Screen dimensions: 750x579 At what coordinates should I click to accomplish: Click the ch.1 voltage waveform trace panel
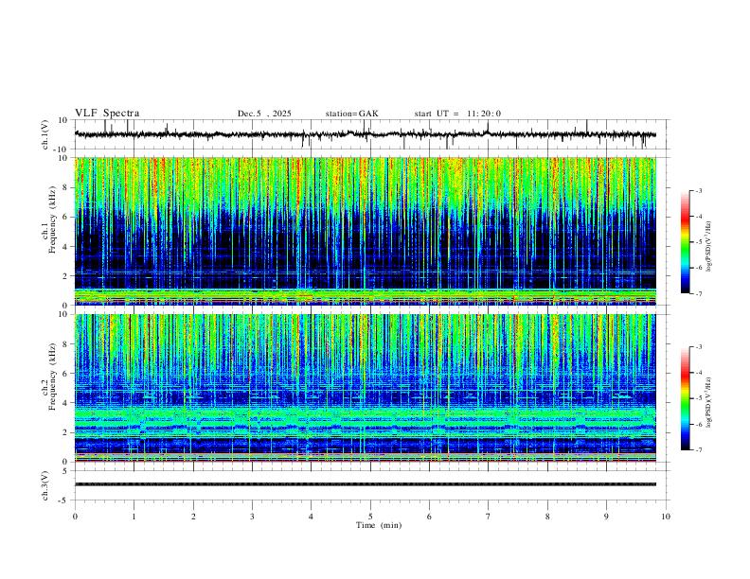[x=371, y=134]
